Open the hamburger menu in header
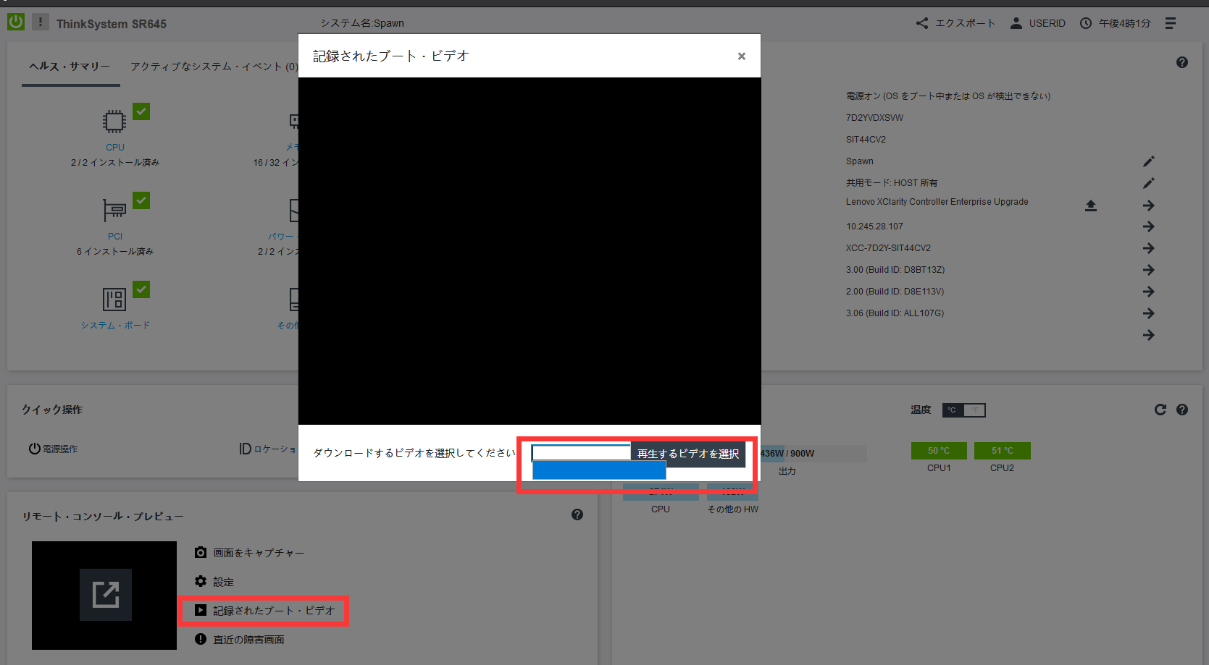The height and width of the screenshot is (665, 1209). click(x=1171, y=23)
